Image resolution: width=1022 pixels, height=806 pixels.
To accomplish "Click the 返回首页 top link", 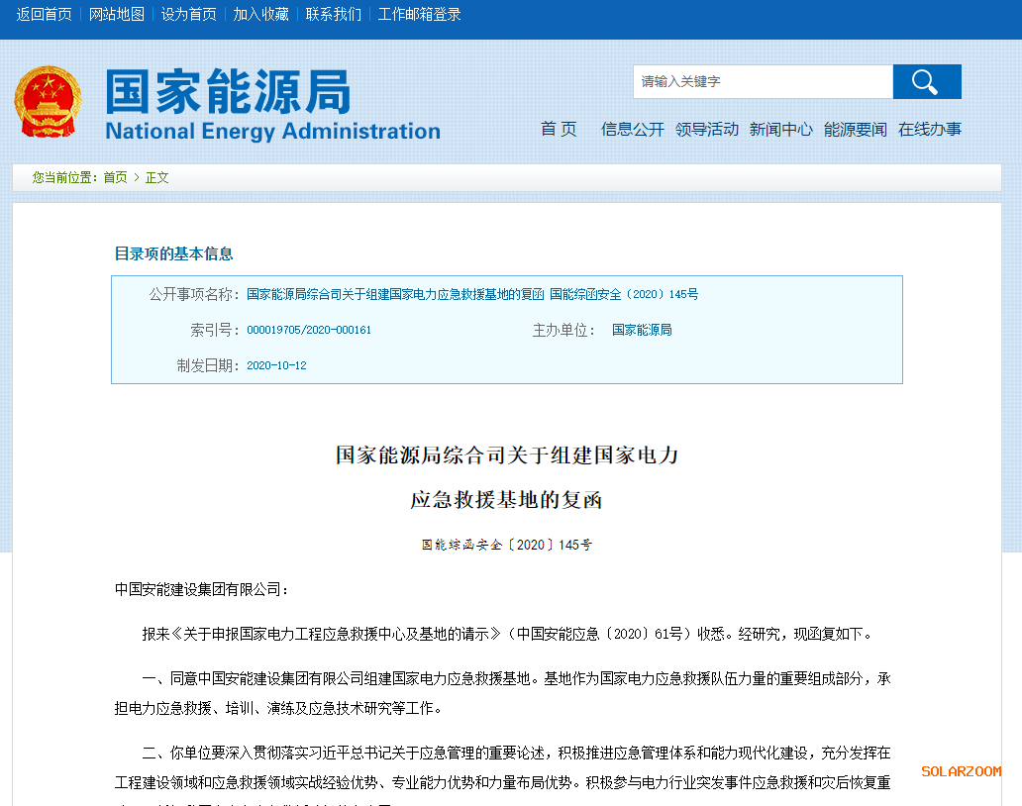I will click(44, 15).
